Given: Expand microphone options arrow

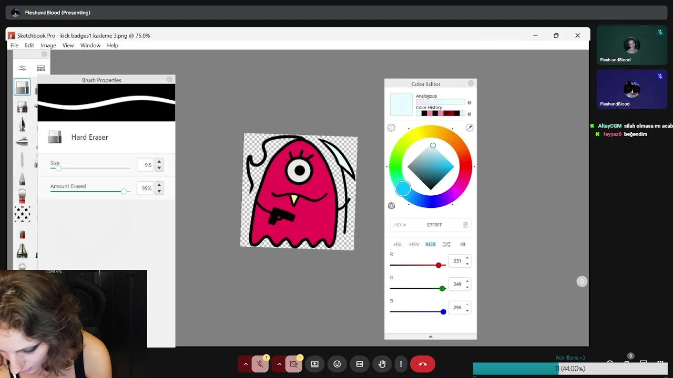Looking at the screenshot, I should pos(246,364).
